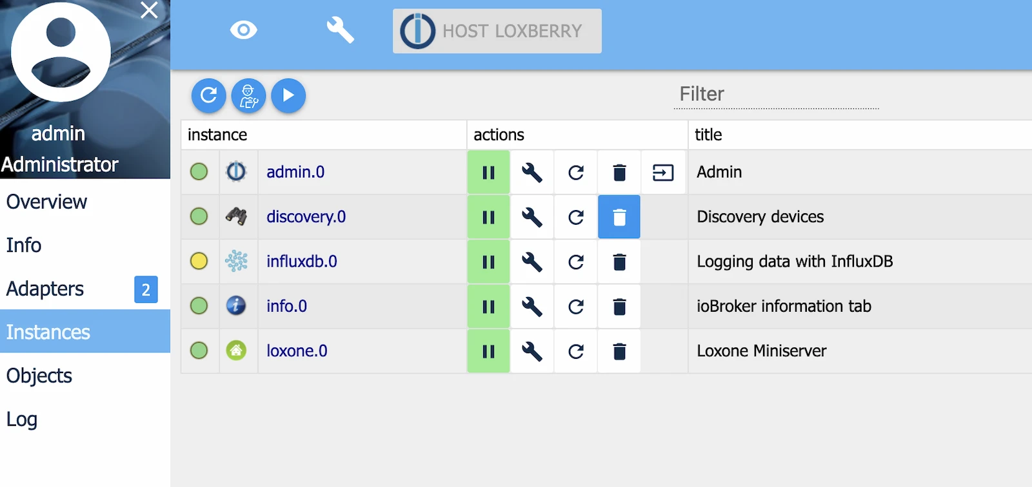This screenshot has height=487, width=1032.
Task: Delete the loxone.0 instance
Action: [x=619, y=351]
